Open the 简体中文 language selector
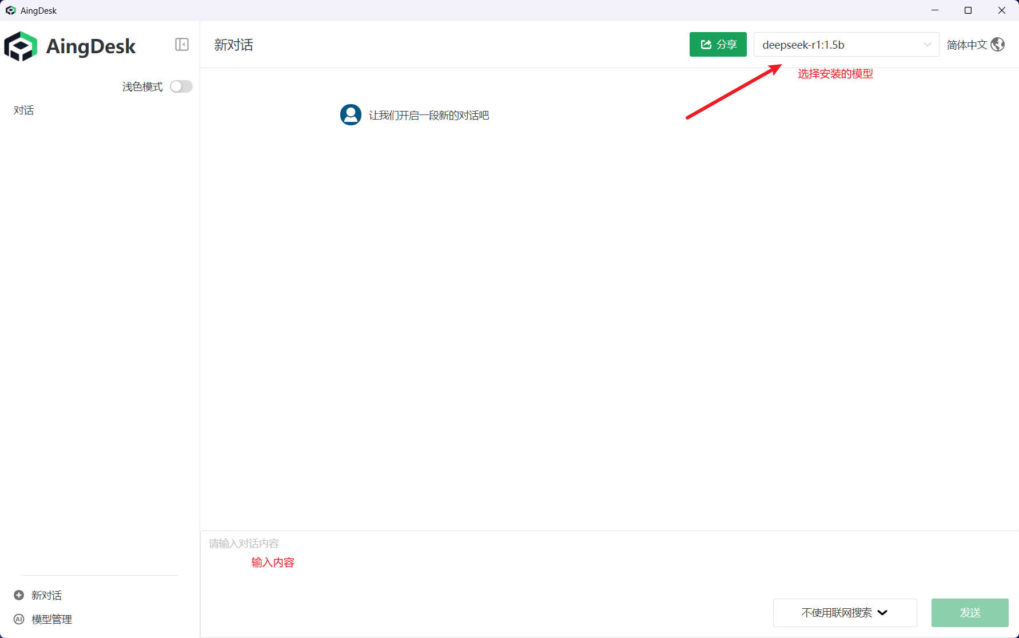Image resolution: width=1019 pixels, height=638 pixels. pos(975,45)
